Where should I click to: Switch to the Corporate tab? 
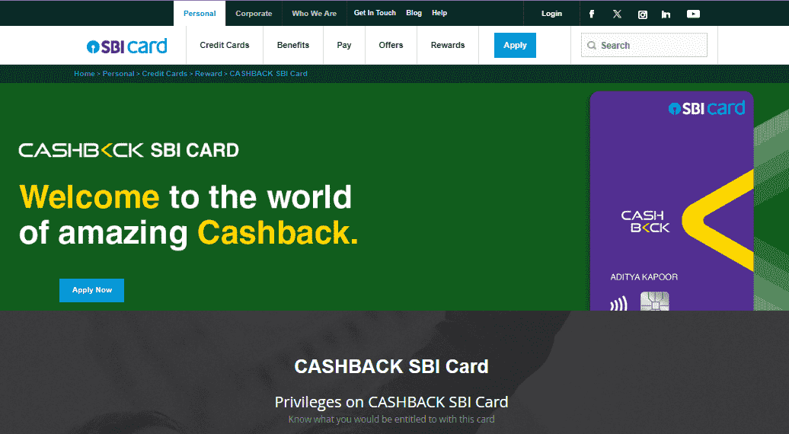(x=254, y=14)
